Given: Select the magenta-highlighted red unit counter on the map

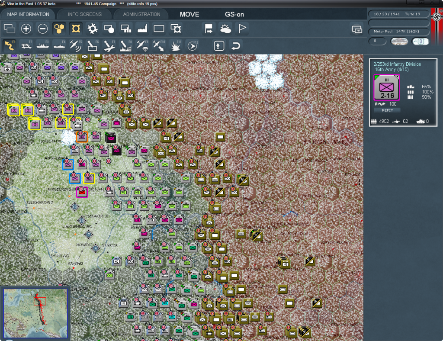Looking at the screenshot, I should pos(82,192).
